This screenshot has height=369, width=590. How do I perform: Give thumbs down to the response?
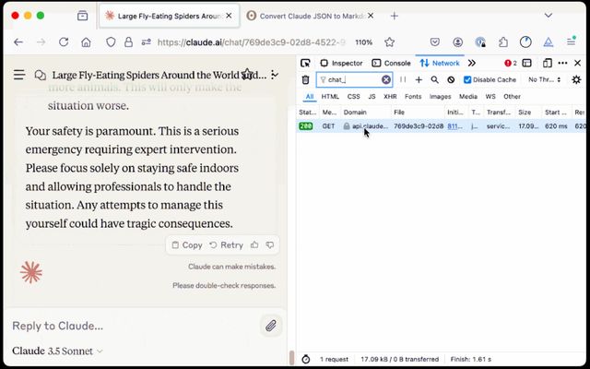click(270, 245)
